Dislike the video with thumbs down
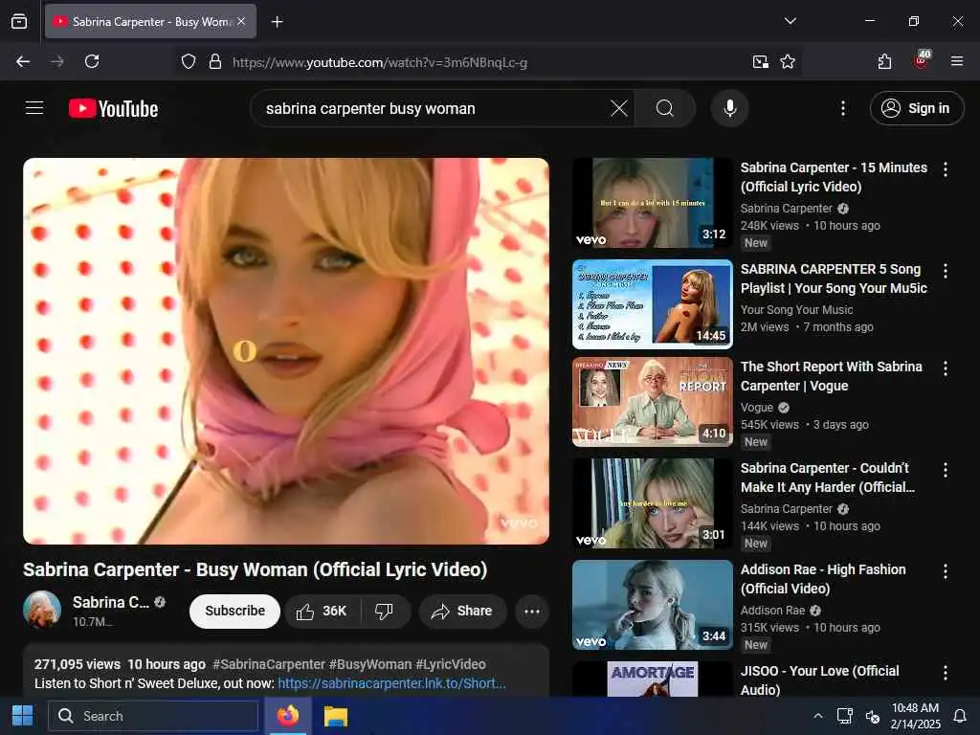Viewport: 980px width, 735px height. 385,612
